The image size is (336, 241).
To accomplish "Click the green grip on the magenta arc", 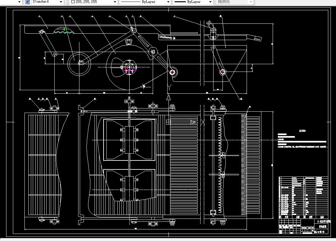I will pyautogui.click(x=64, y=29).
